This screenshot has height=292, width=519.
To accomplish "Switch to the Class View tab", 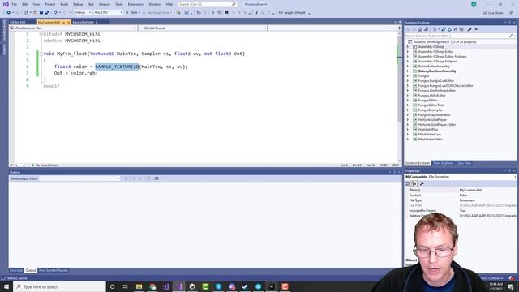I will click(463, 163).
